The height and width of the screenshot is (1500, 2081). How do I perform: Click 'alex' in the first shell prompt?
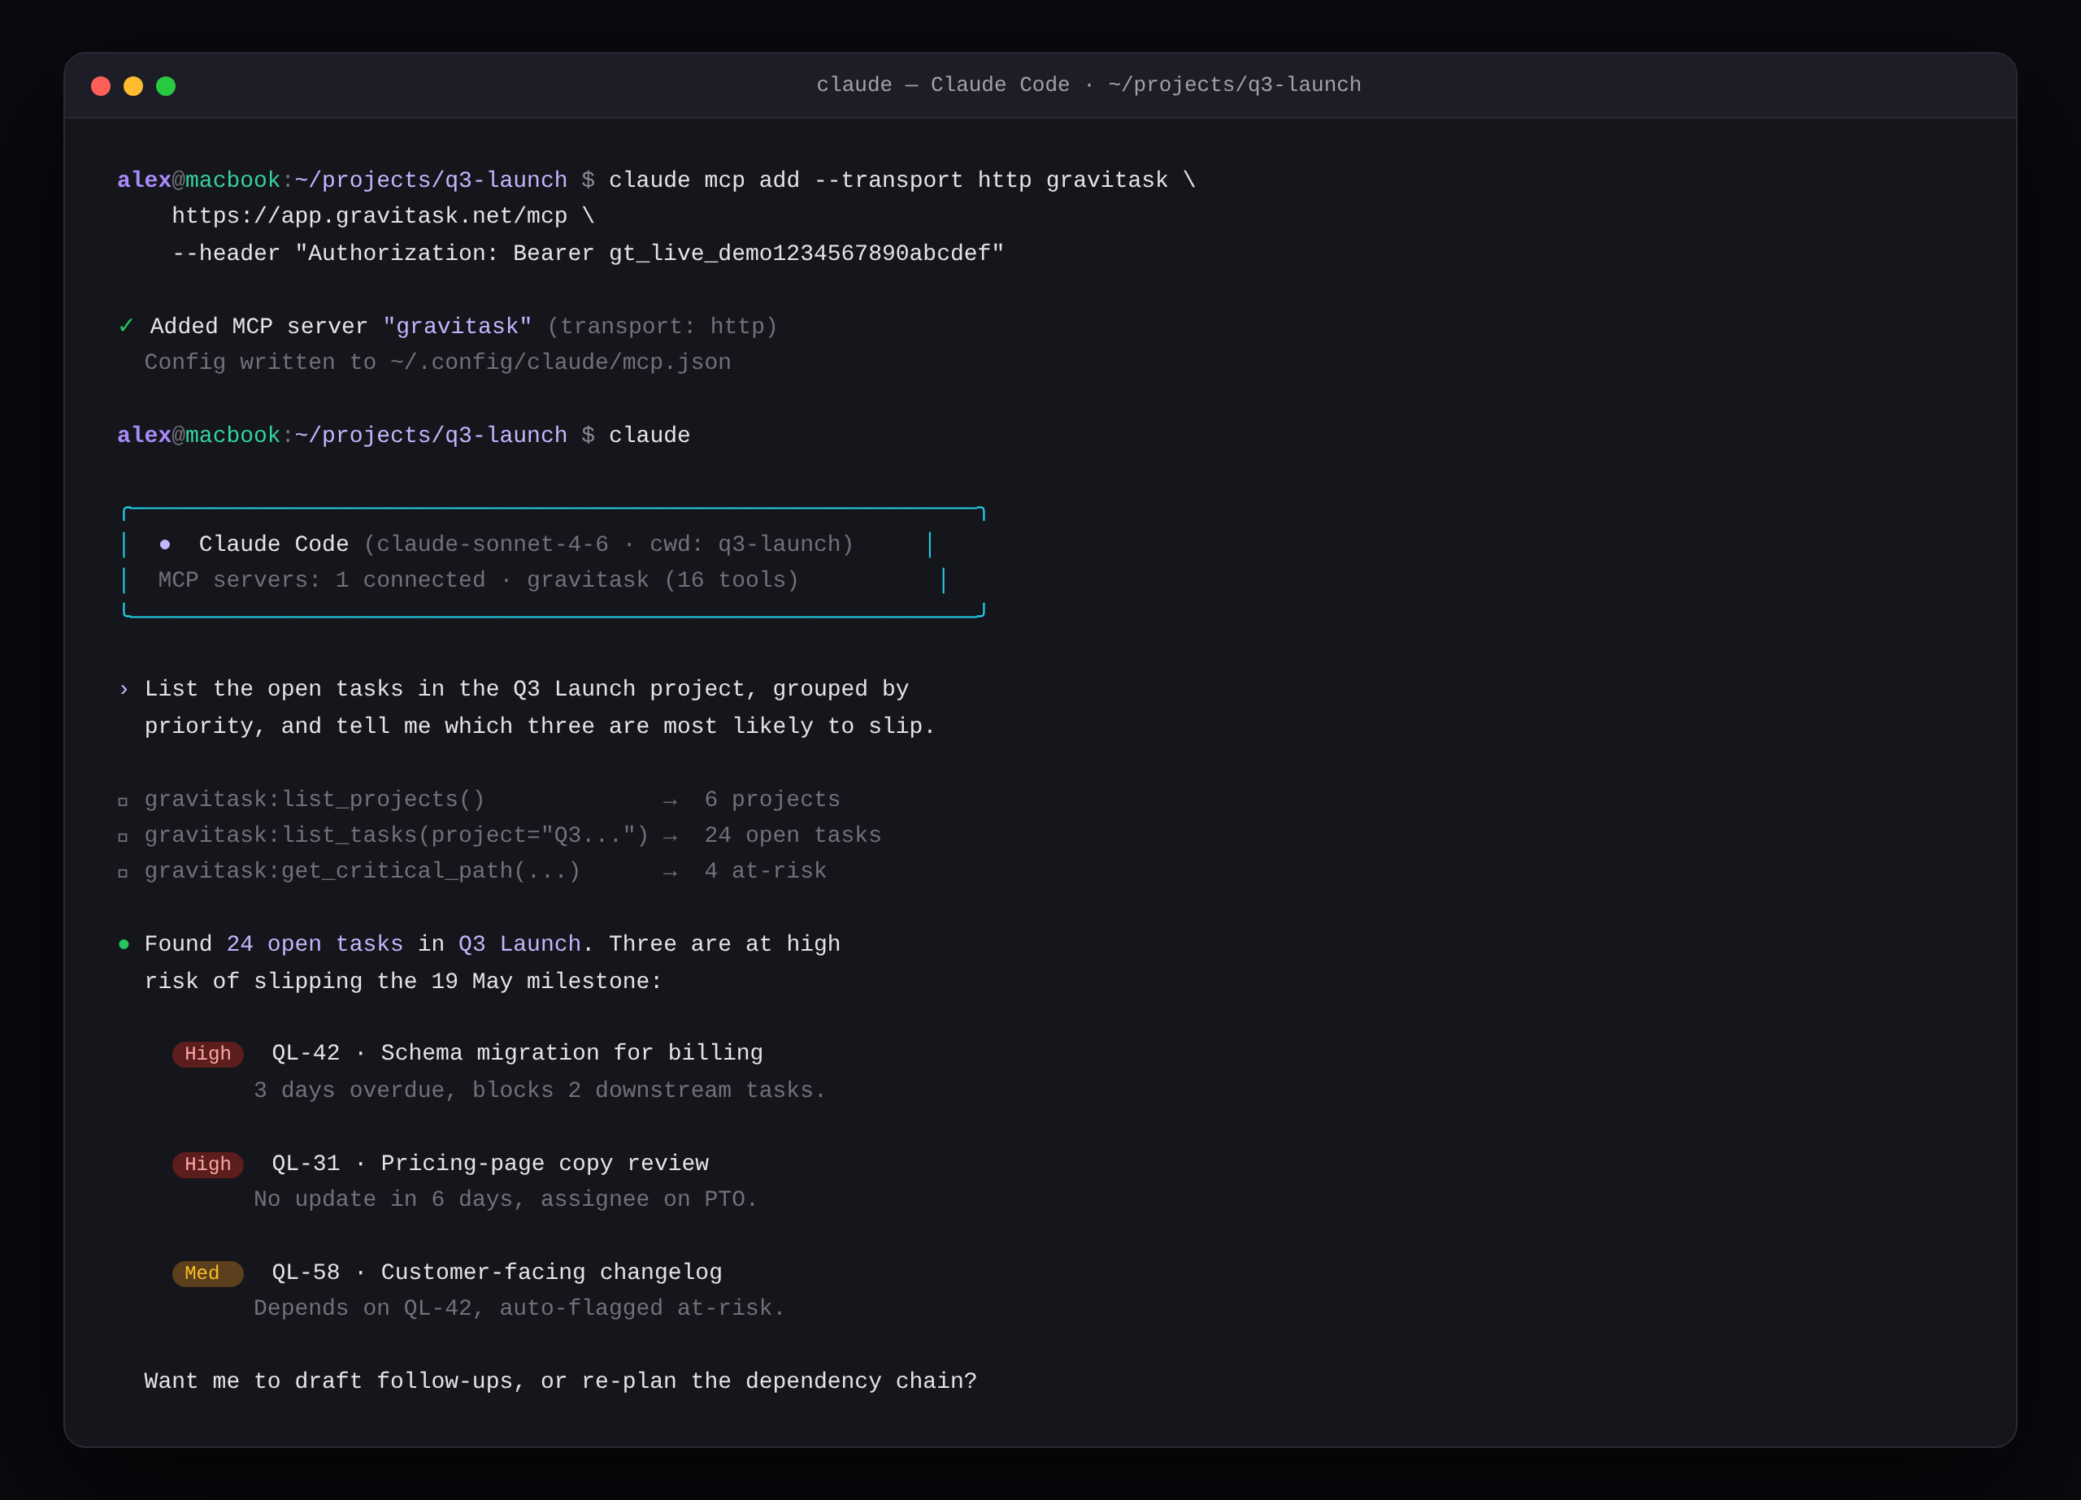coord(144,180)
